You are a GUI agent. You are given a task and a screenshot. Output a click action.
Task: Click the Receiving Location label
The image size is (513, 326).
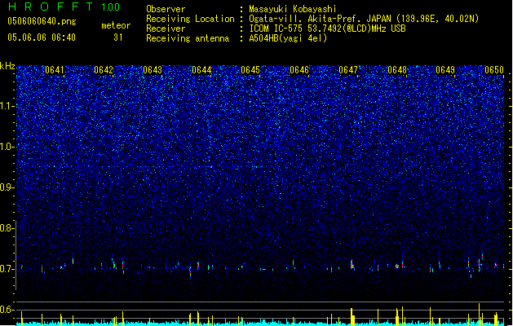coord(190,19)
